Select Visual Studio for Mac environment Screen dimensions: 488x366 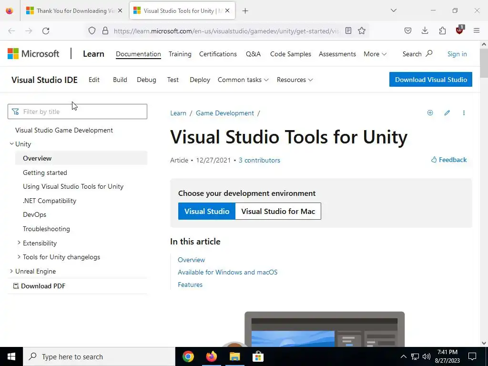coord(278,211)
